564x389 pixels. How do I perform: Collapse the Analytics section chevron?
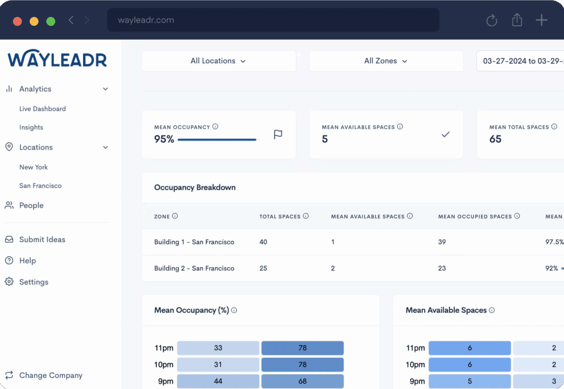coord(105,89)
